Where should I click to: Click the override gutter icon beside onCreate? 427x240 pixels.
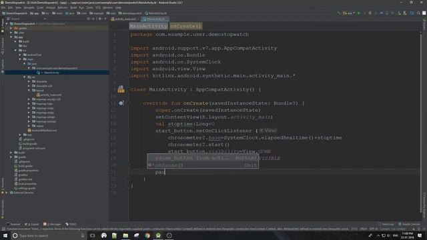121,103
